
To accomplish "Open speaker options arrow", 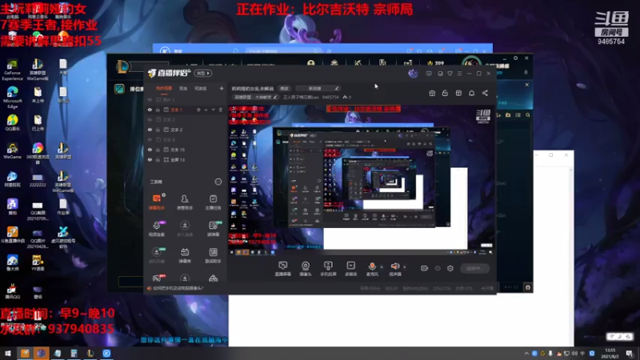I will [x=405, y=267].
